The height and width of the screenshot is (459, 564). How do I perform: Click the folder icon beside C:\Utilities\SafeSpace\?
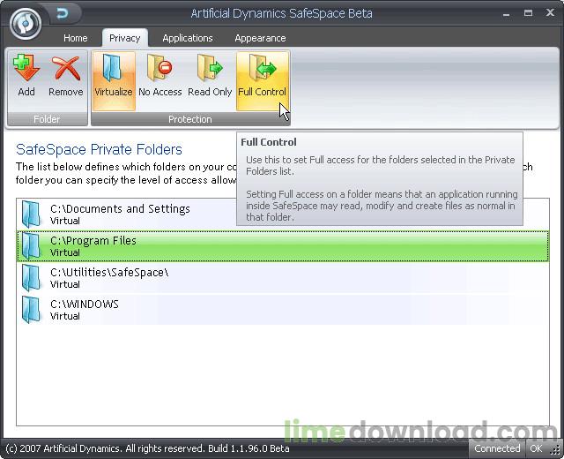[32, 278]
